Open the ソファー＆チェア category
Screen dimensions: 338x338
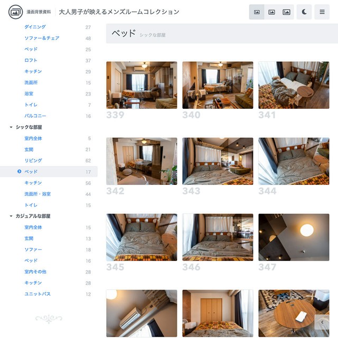[42, 38]
